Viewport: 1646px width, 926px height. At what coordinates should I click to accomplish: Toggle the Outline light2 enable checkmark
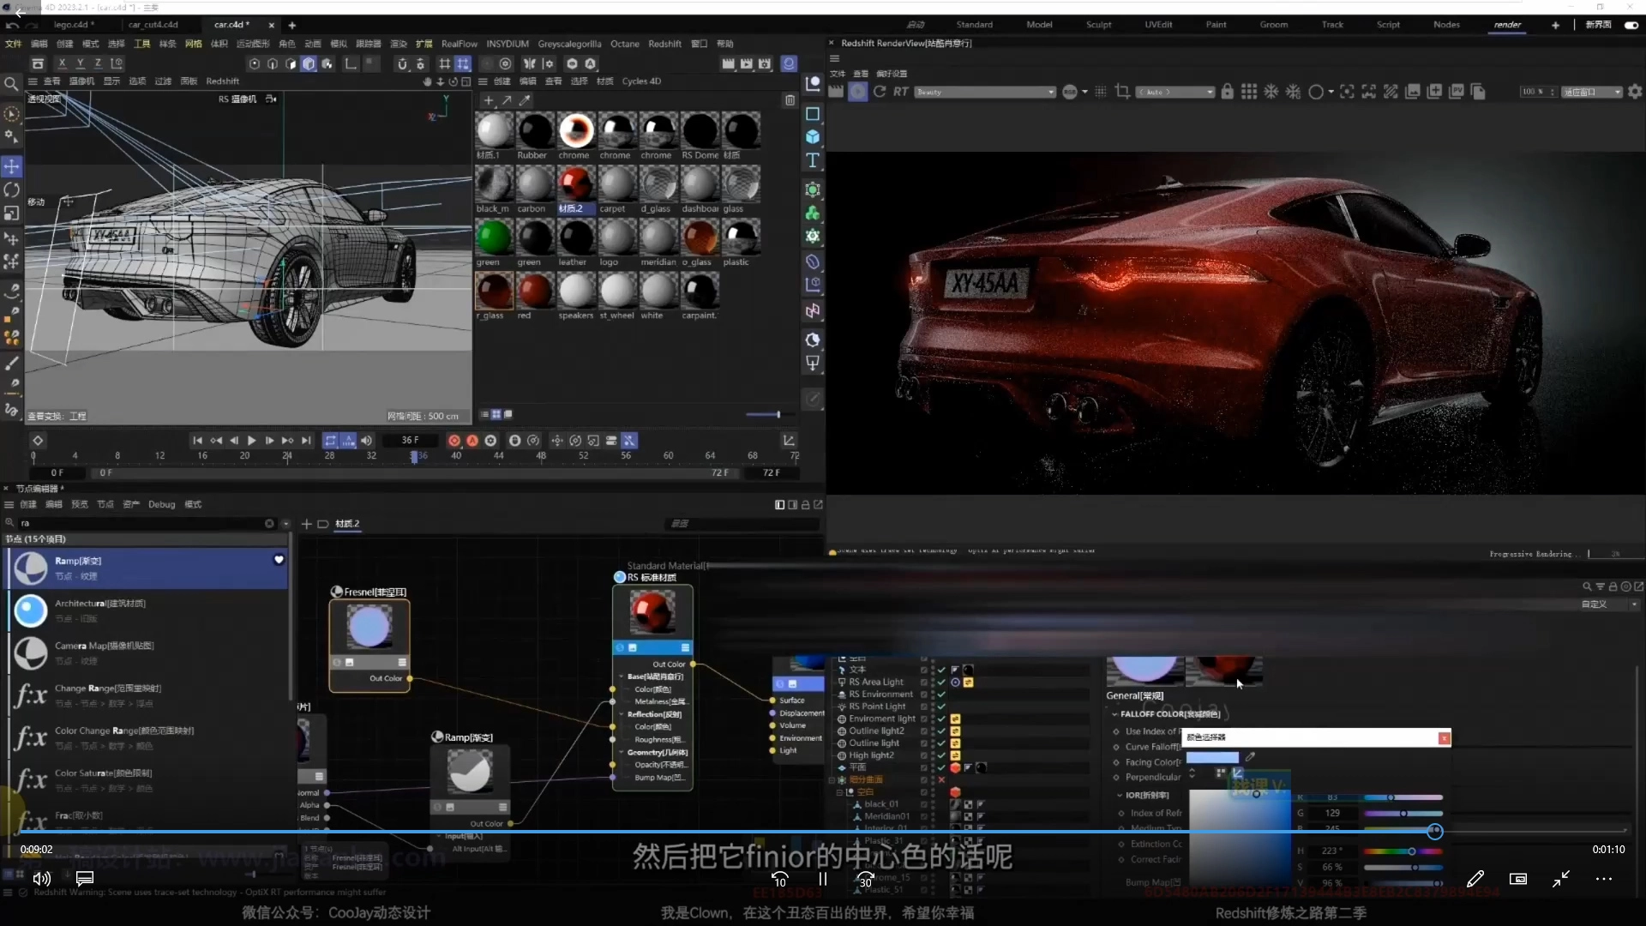tap(941, 731)
